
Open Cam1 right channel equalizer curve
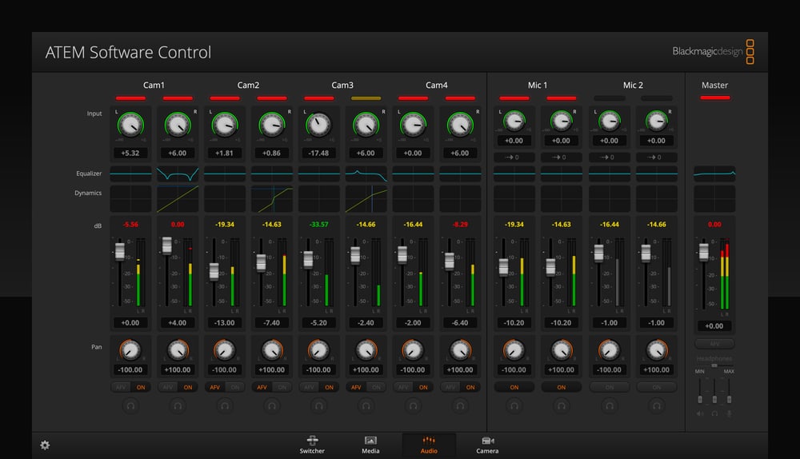178,174
